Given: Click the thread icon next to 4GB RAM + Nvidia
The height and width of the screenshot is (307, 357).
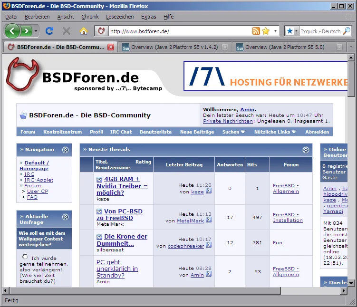Looking at the screenshot, I should click(x=99, y=180).
